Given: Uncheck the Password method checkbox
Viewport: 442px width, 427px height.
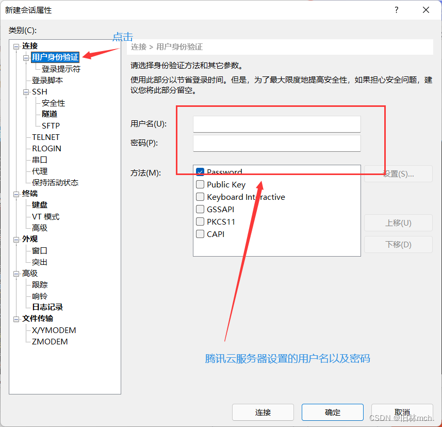Looking at the screenshot, I should click(x=200, y=172).
